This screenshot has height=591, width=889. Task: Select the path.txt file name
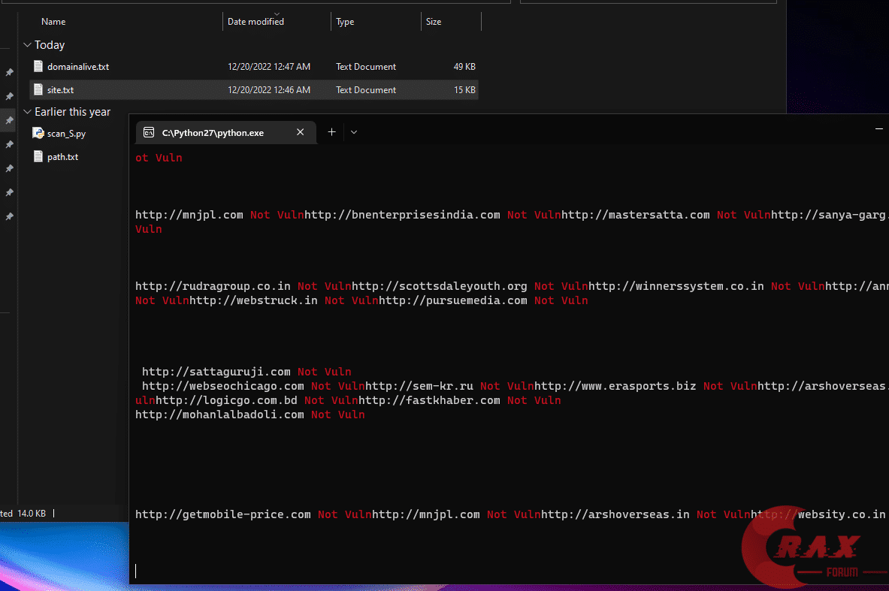coord(62,157)
